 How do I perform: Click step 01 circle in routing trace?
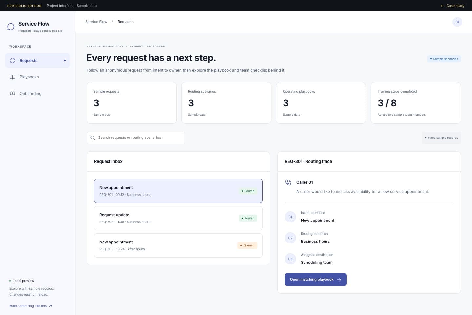(x=290, y=217)
